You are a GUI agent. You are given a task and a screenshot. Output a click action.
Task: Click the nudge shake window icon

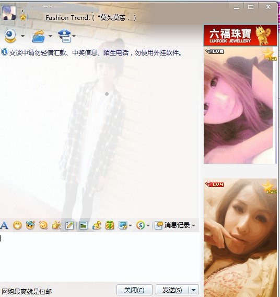43,225
